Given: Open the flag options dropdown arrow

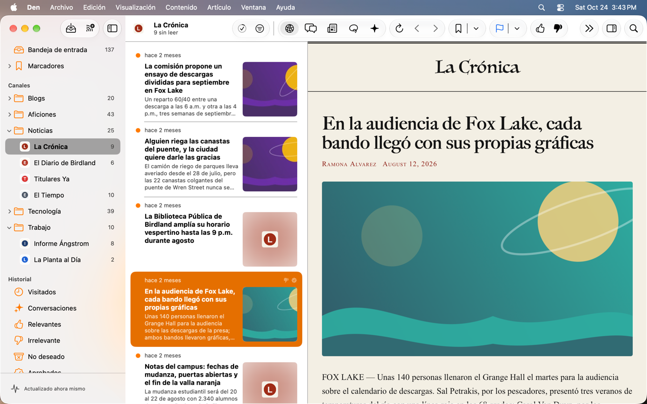Looking at the screenshot, I should (x=517, y=29).
